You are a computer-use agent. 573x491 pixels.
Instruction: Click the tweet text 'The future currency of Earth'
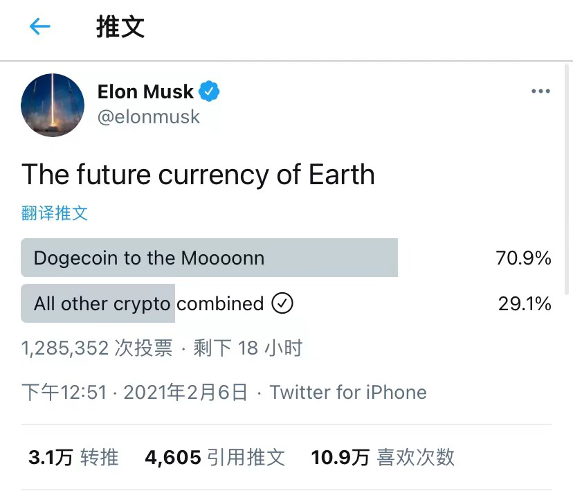(x=199, y=175)
